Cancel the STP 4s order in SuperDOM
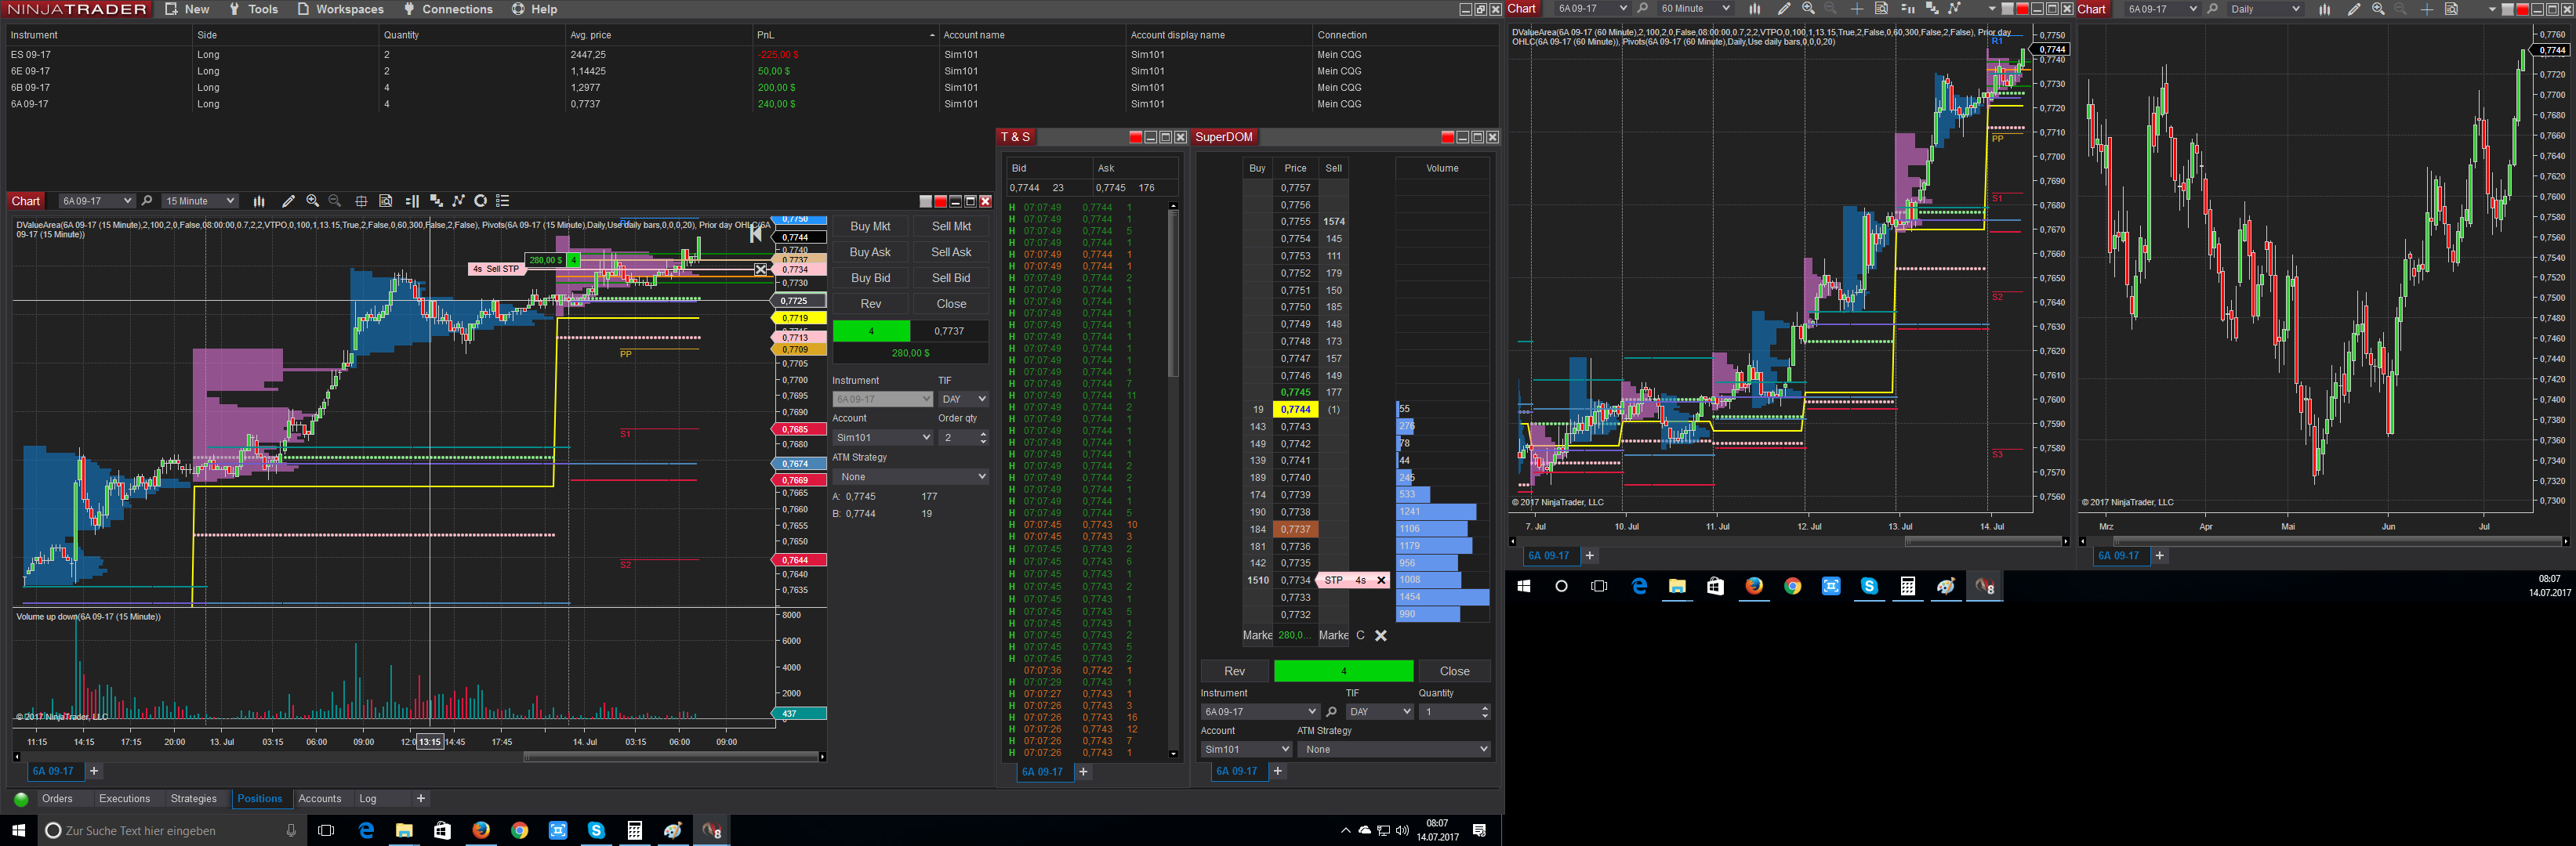Screen dimensions: 2576x846 1381,580
